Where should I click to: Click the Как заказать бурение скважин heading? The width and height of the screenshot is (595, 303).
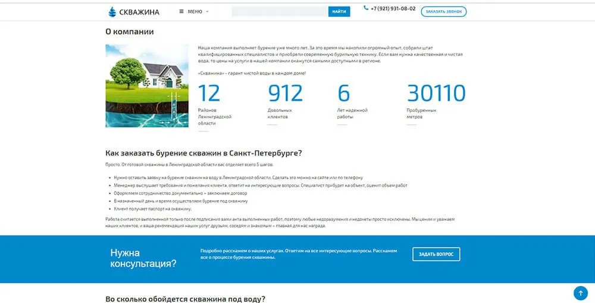click(203, 153)
